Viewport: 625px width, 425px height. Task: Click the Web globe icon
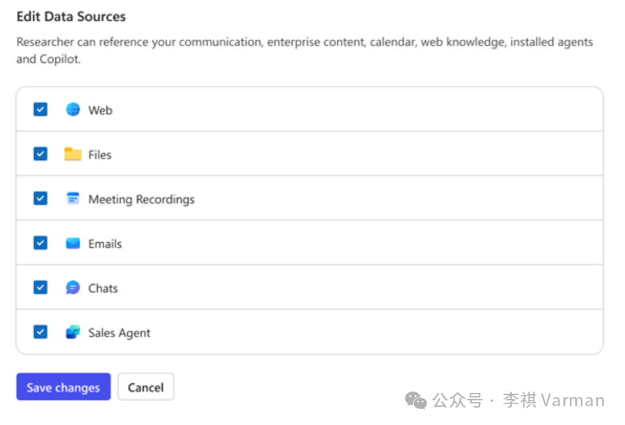coord(73,110)
